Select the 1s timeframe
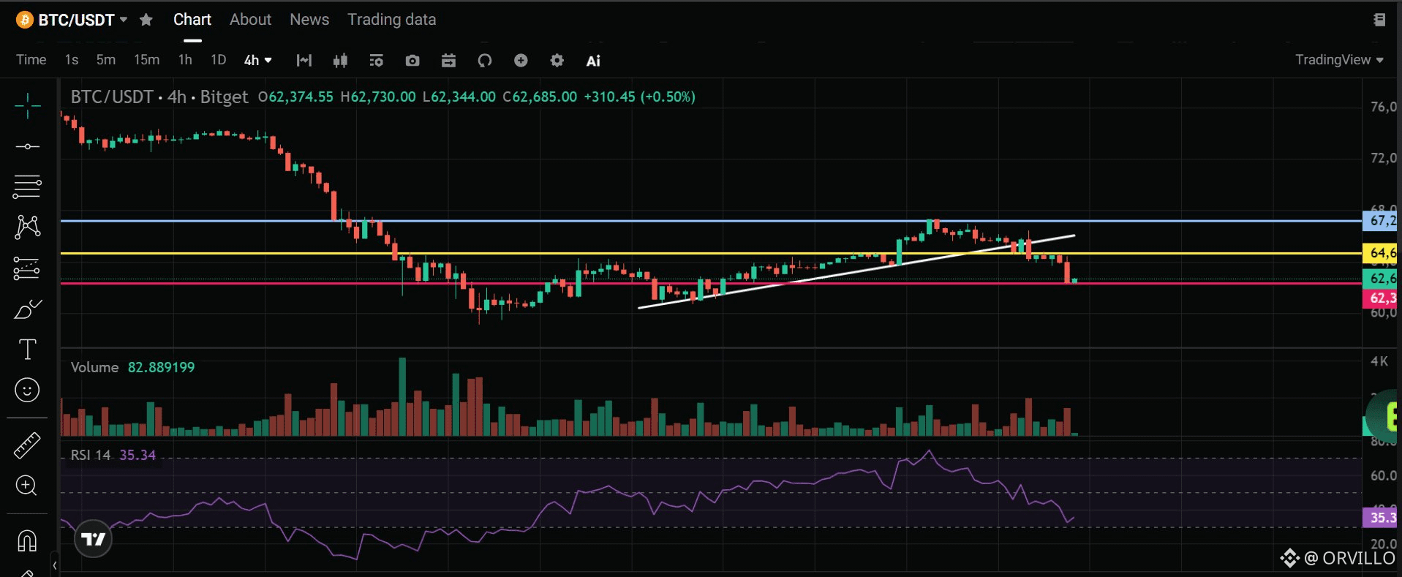 pyautogui.click(x=72, y=60)
